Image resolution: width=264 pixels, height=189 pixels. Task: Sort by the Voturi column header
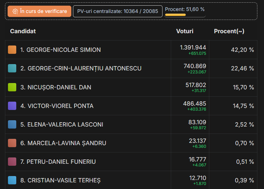[x=185, y=31]
